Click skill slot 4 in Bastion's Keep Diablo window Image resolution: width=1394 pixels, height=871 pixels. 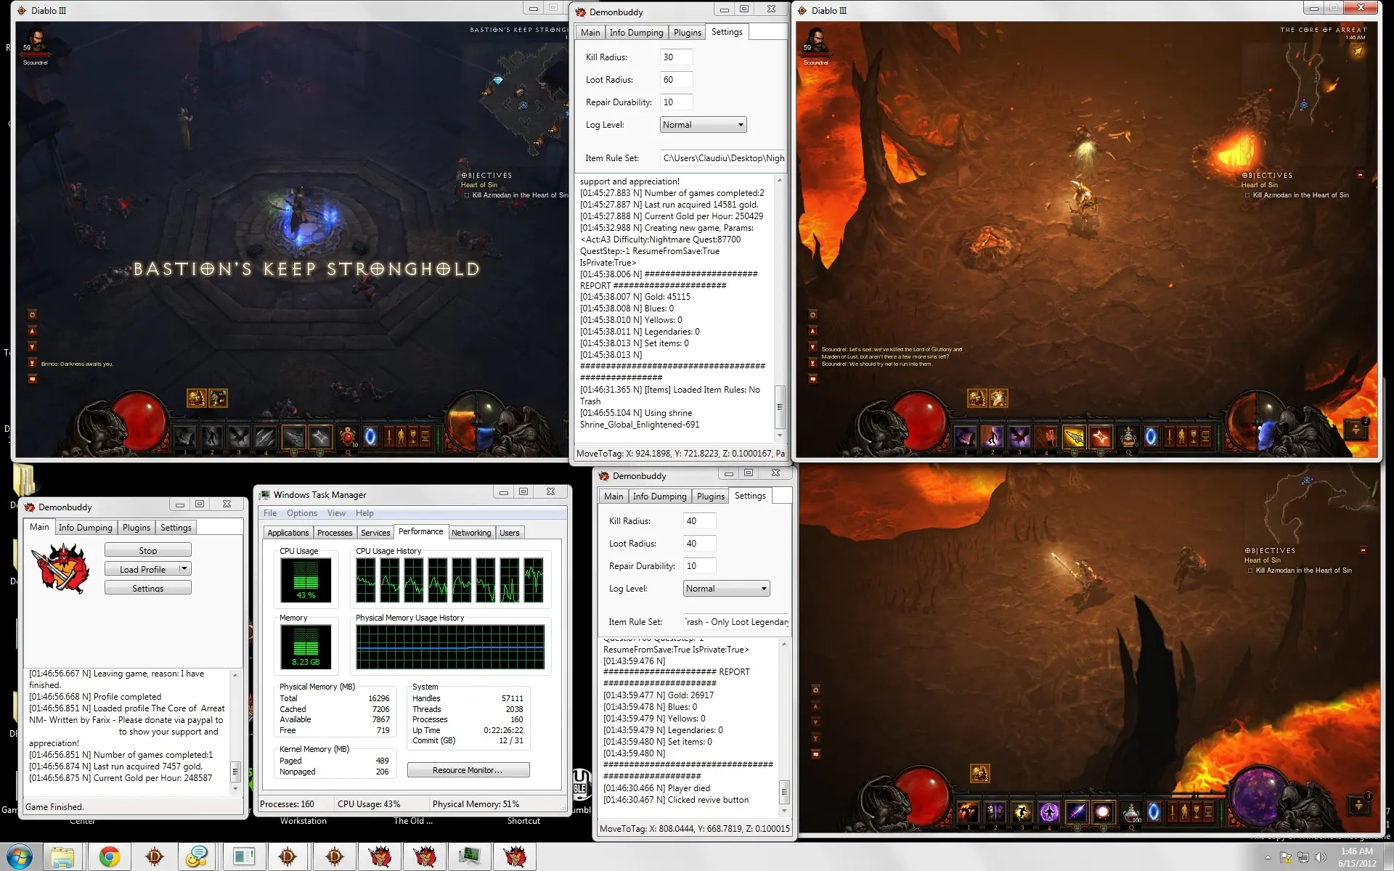point(265,436)
